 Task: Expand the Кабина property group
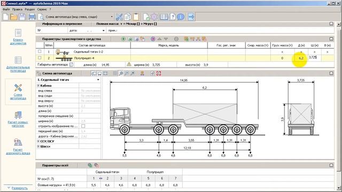(38, 85)
